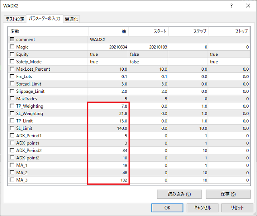Viewport: 257px width, 216px height.
Task: Select the ADX_point2 value 10
Action: (x=108, y=158)
